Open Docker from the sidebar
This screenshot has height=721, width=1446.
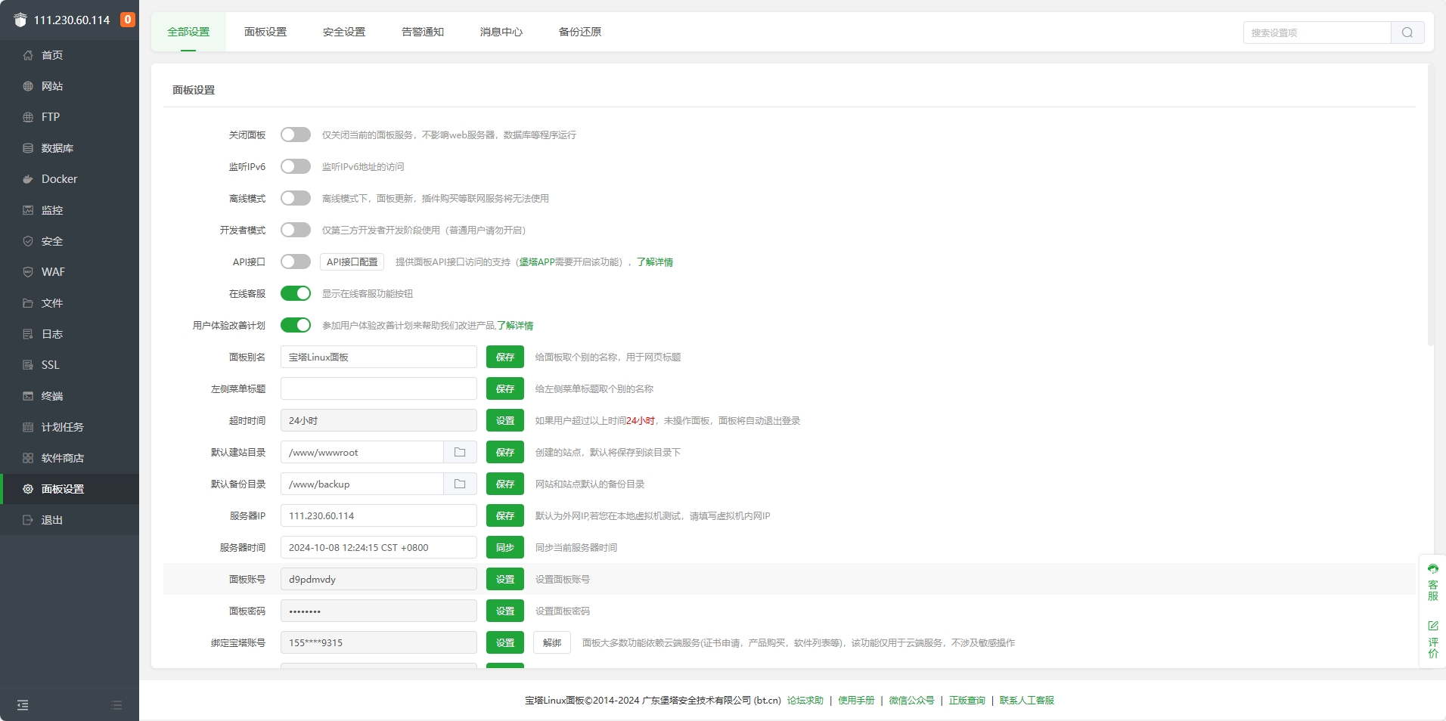[59, 179]
